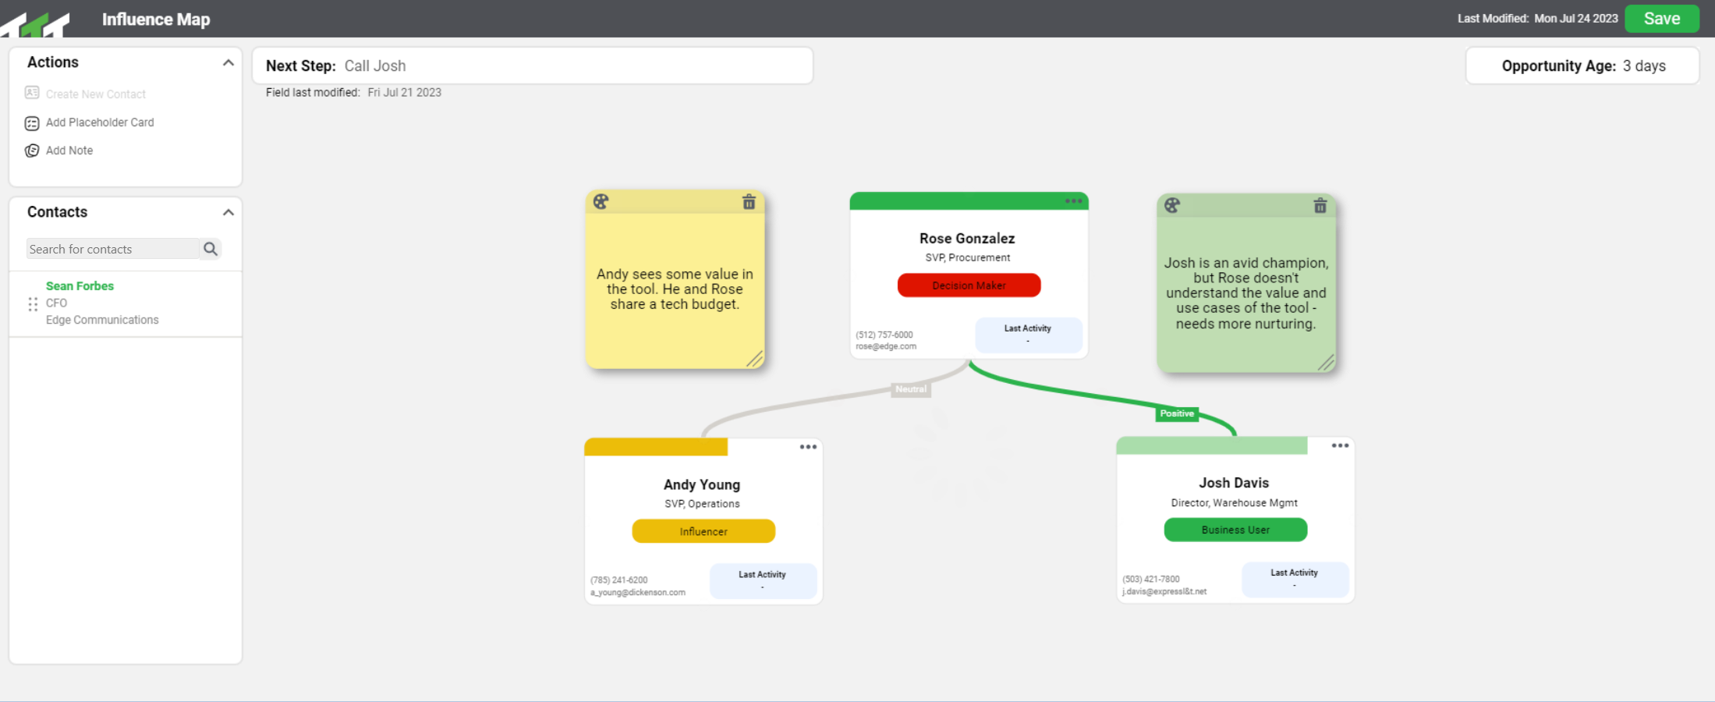Image resolution: width=1715 pixels, height=702 pixels.
Task: Select Add Note action
Action: pyautogui.click(x=69, y=151)
